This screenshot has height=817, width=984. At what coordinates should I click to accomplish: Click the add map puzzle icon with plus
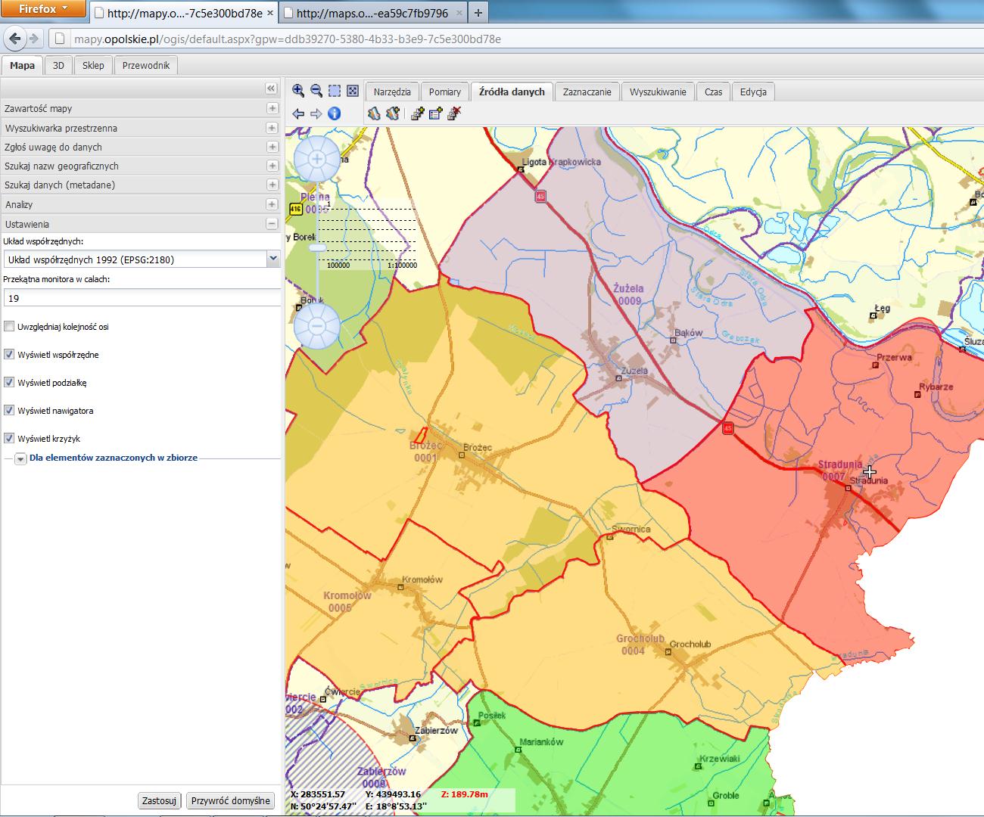392,113
